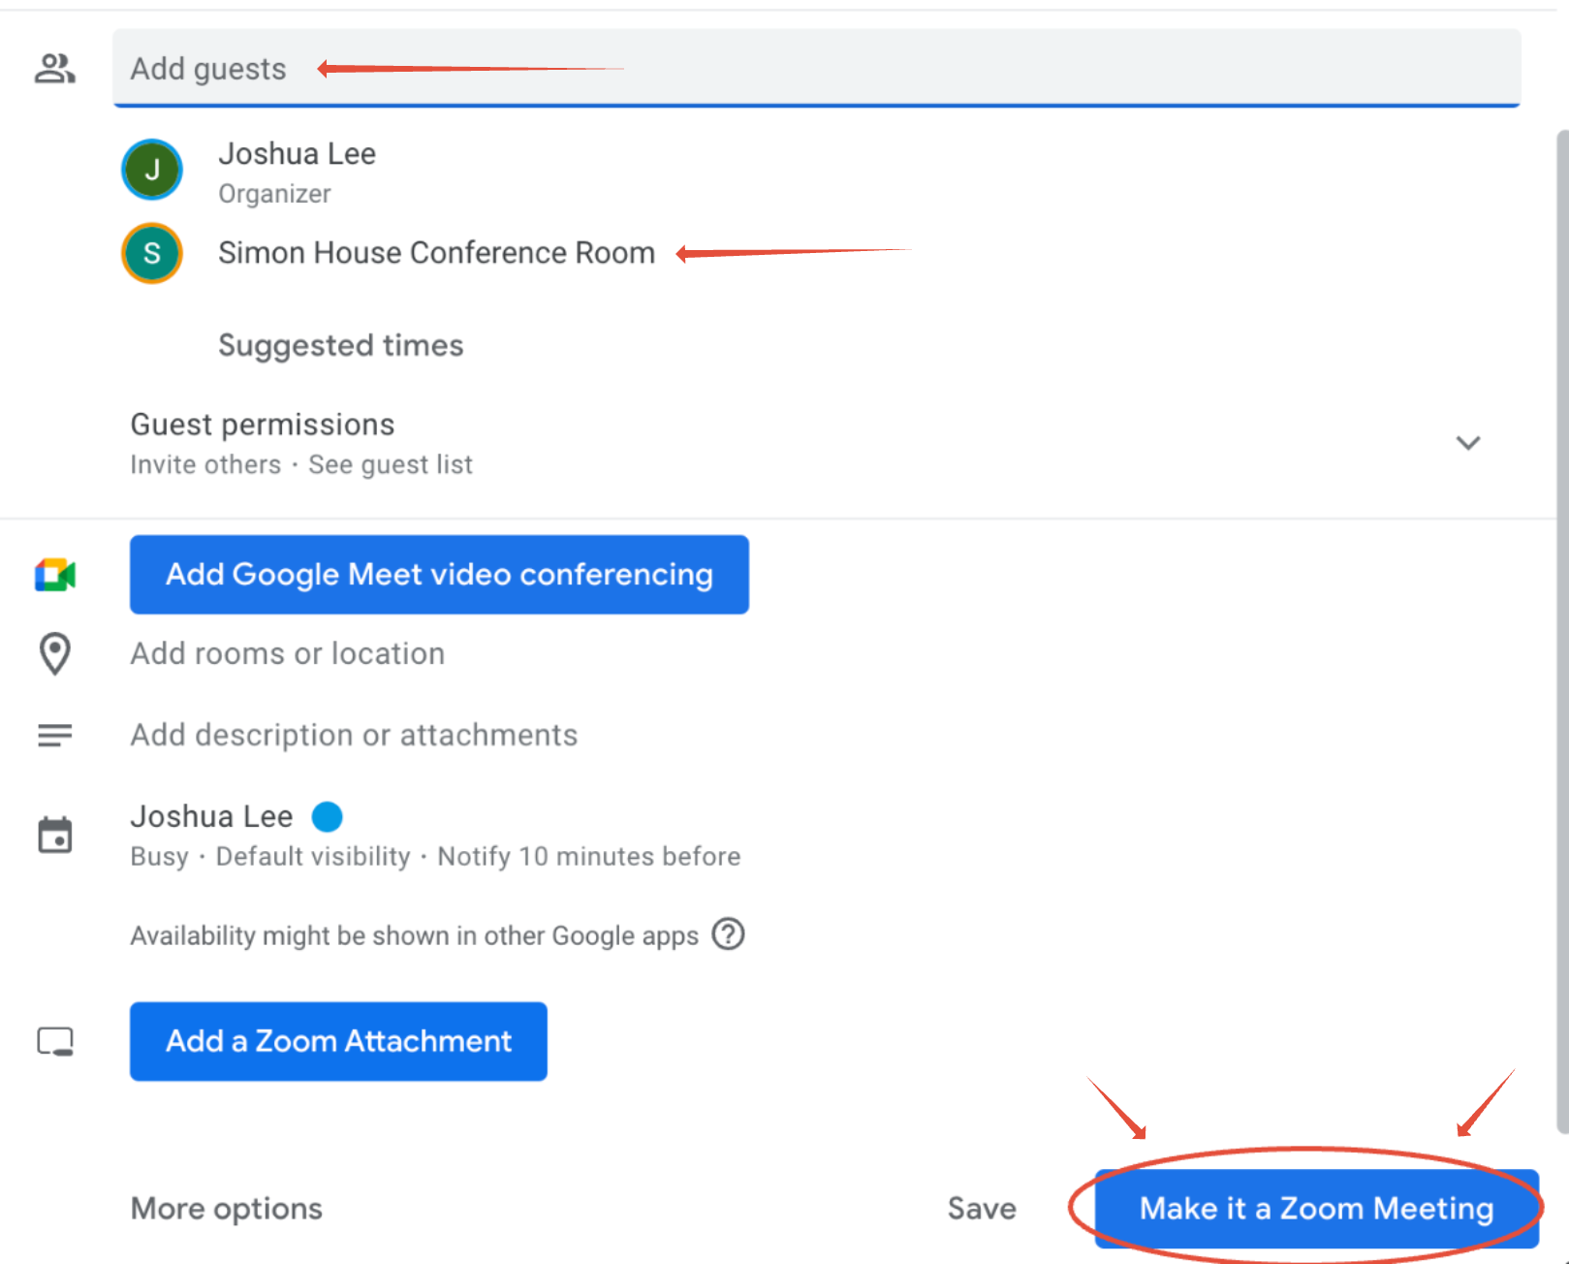Click the location pin icon

click(x=55, y=653)
